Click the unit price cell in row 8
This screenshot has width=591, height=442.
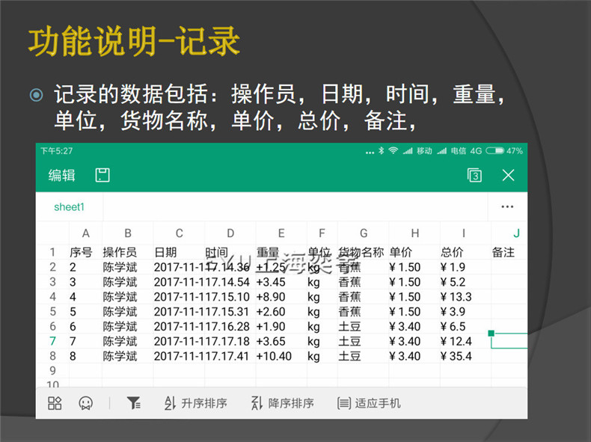[414, 356]
